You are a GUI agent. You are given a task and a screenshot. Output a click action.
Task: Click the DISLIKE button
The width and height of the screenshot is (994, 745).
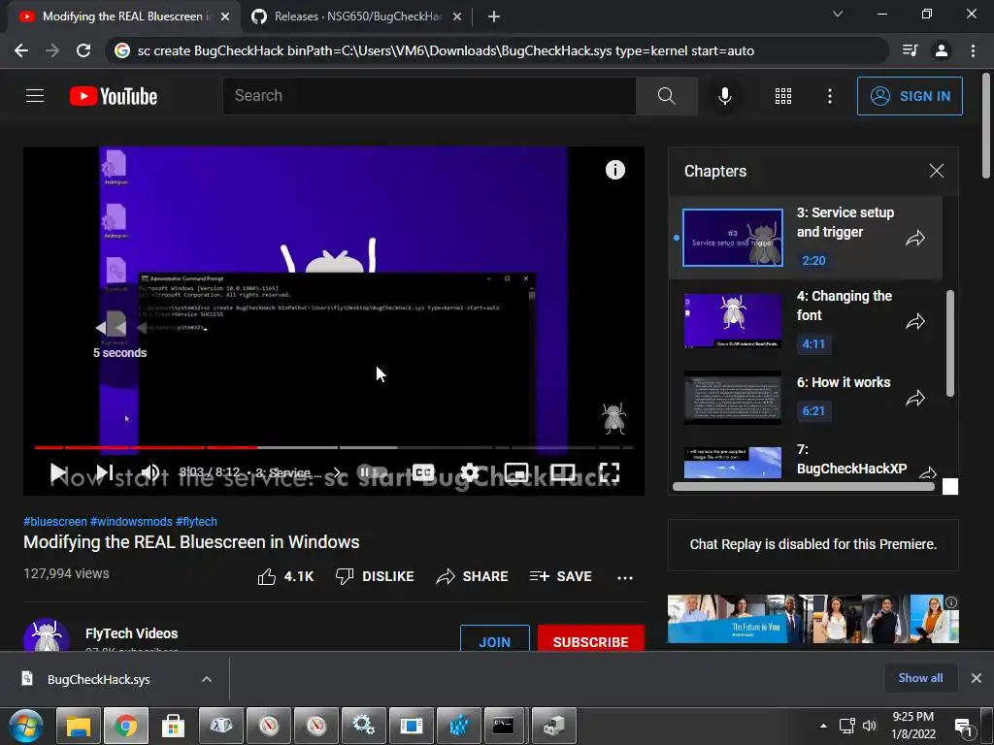click(375, 576)
